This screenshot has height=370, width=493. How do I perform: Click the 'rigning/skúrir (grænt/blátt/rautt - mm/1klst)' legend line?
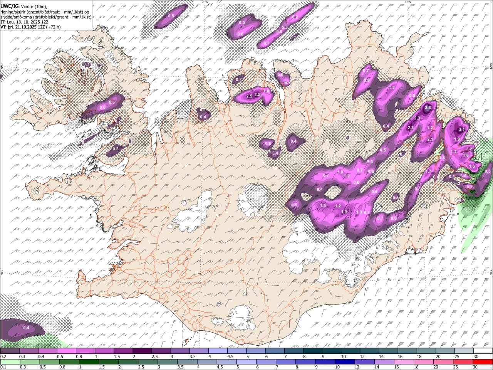pos(44,12)
